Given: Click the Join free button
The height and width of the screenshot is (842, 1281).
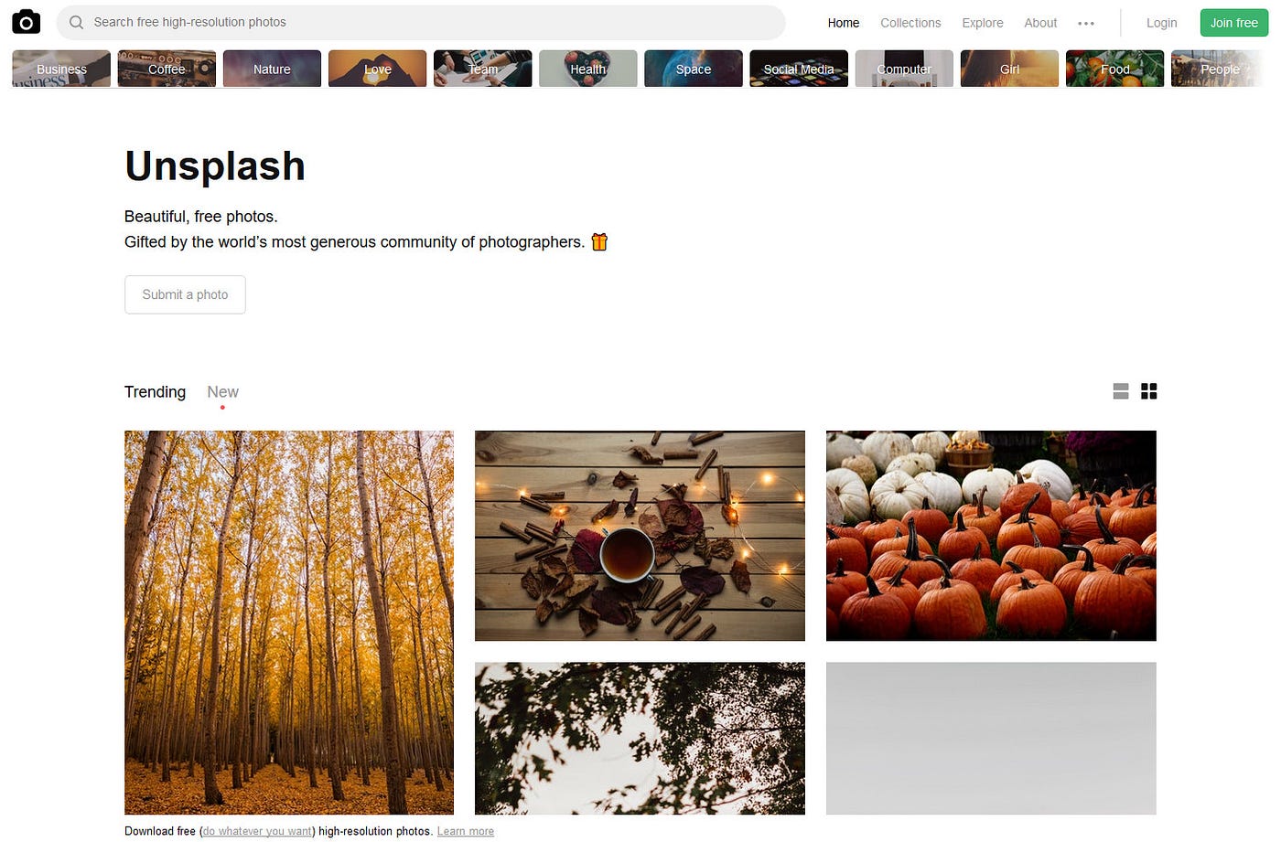Looking at the screenshot, I should click(1233, 23).
